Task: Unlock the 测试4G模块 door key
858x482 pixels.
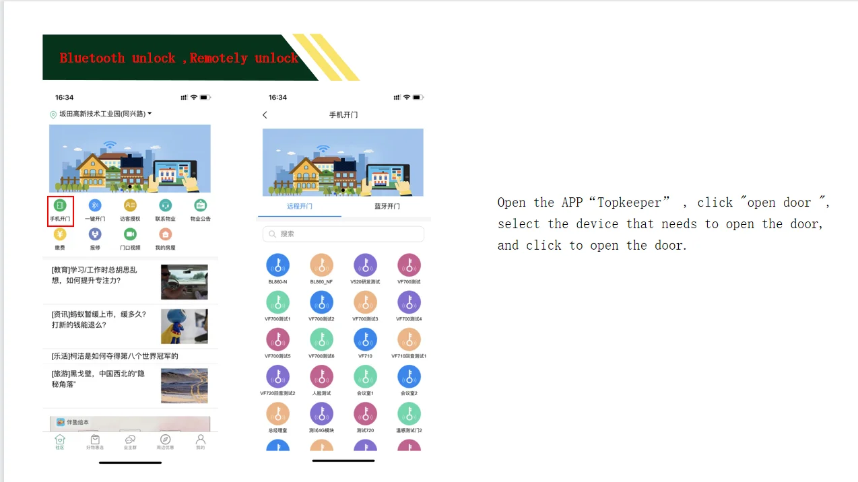Action: click(321, 413)
